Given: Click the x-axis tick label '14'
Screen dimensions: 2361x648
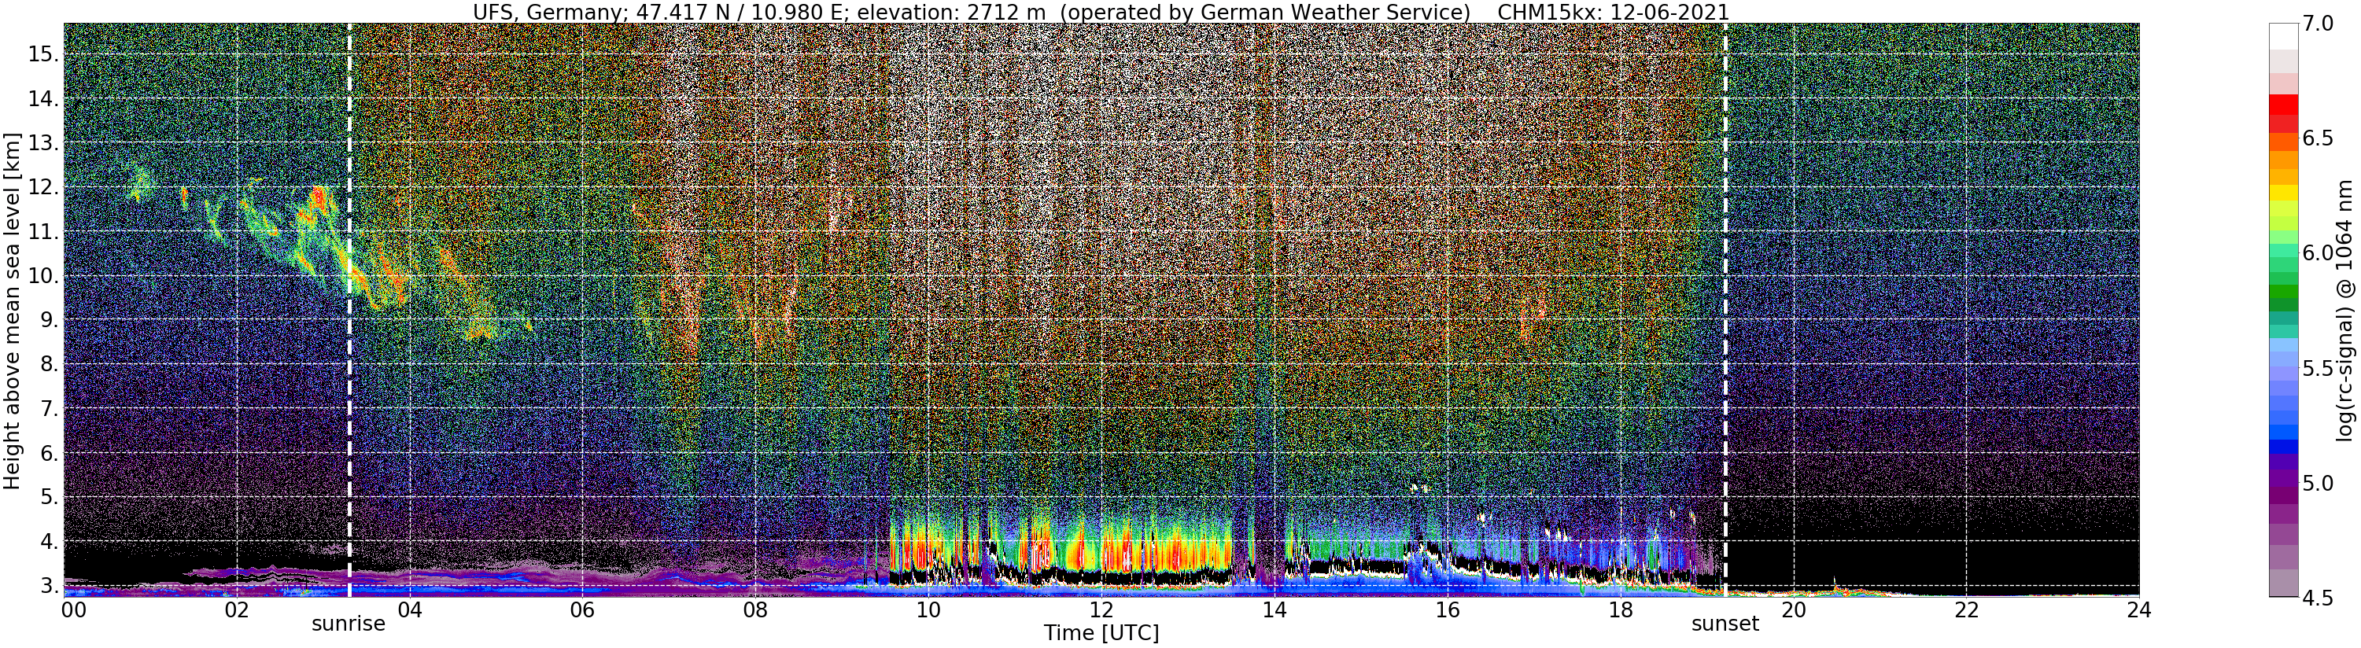Looking at the screenshot, I should 1274,610.
